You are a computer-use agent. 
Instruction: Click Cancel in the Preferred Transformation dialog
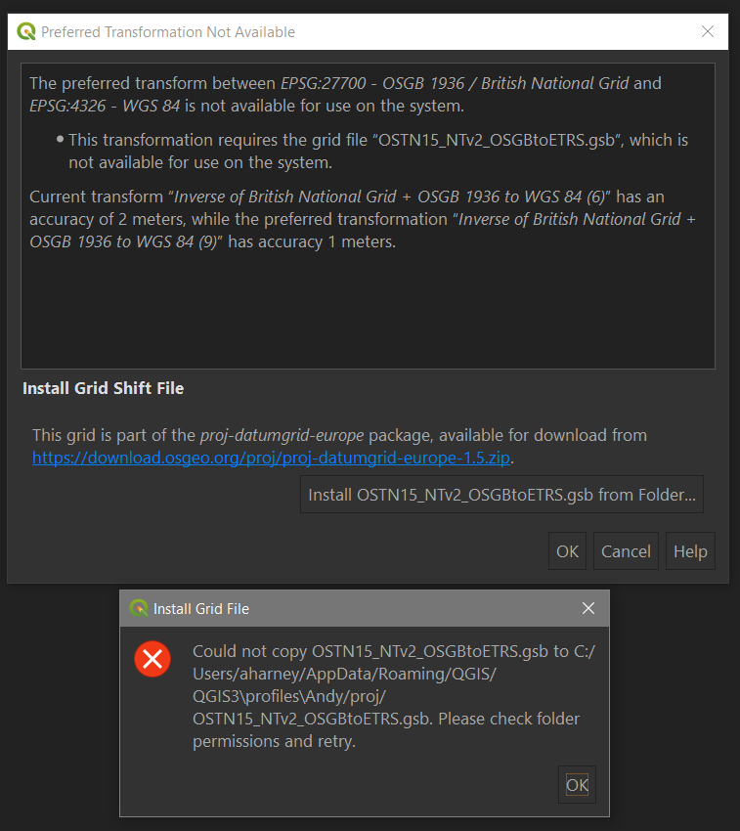(626, 551)
